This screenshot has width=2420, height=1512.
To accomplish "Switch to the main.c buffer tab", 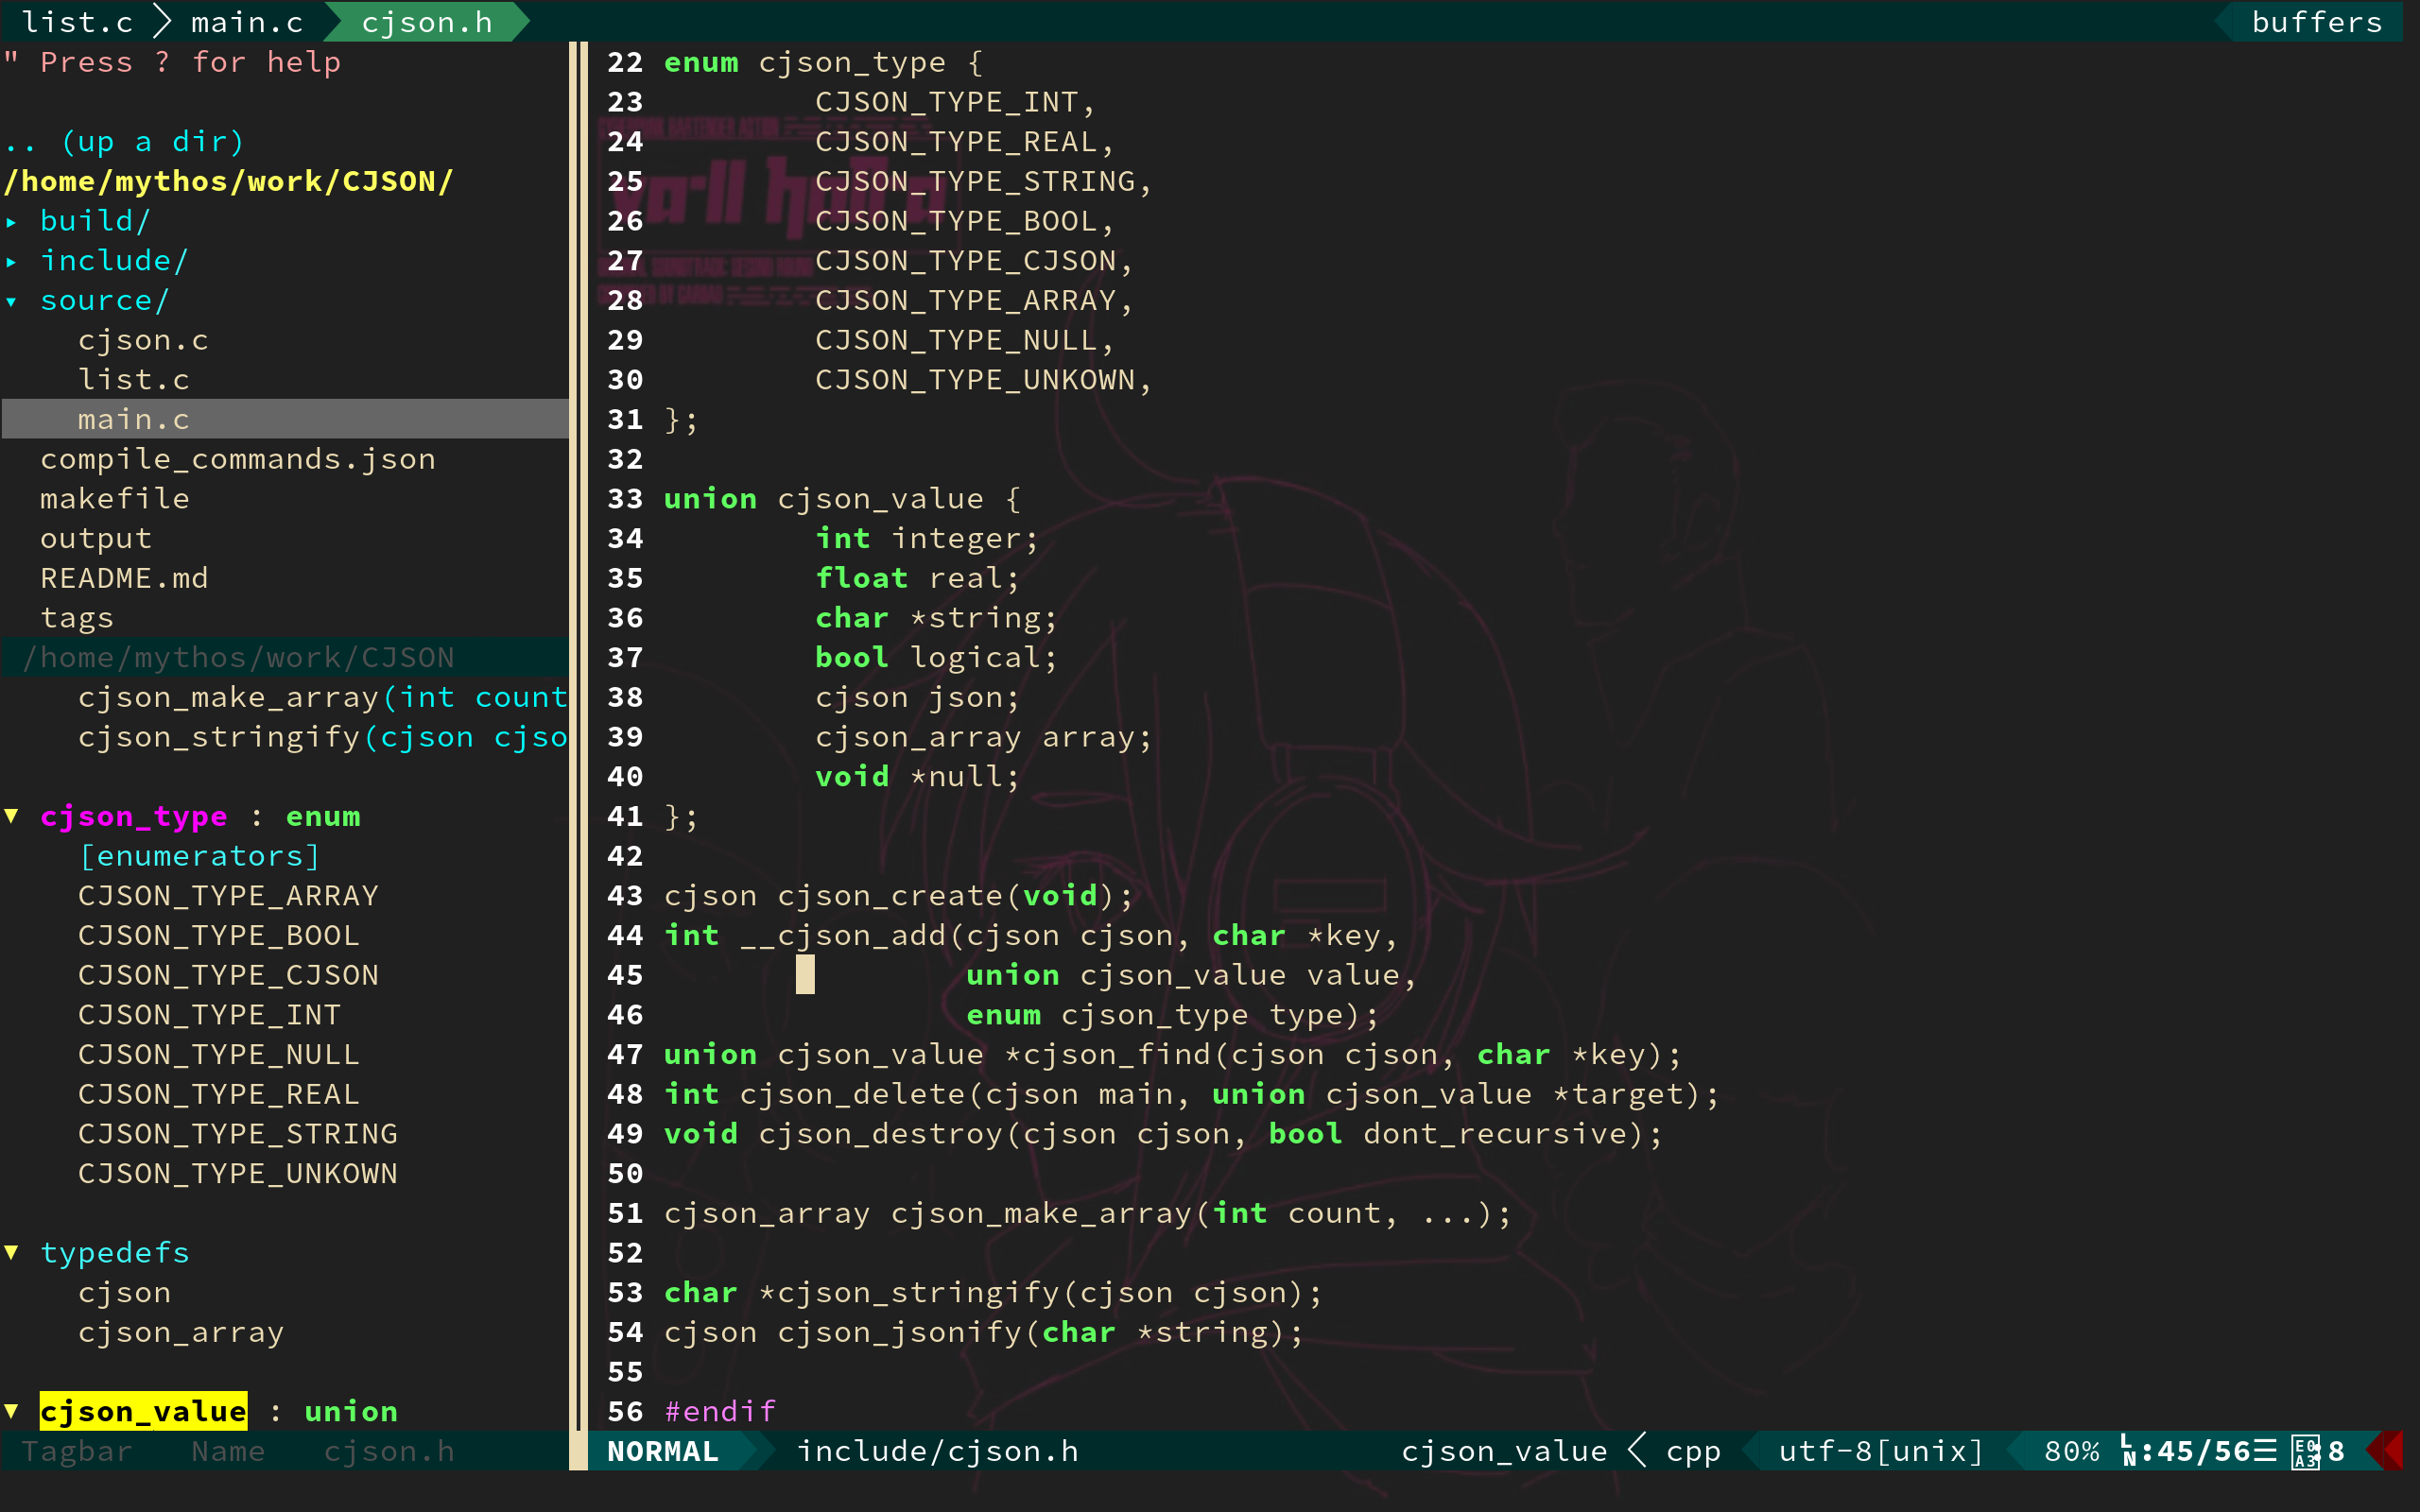I will point(246,21).
